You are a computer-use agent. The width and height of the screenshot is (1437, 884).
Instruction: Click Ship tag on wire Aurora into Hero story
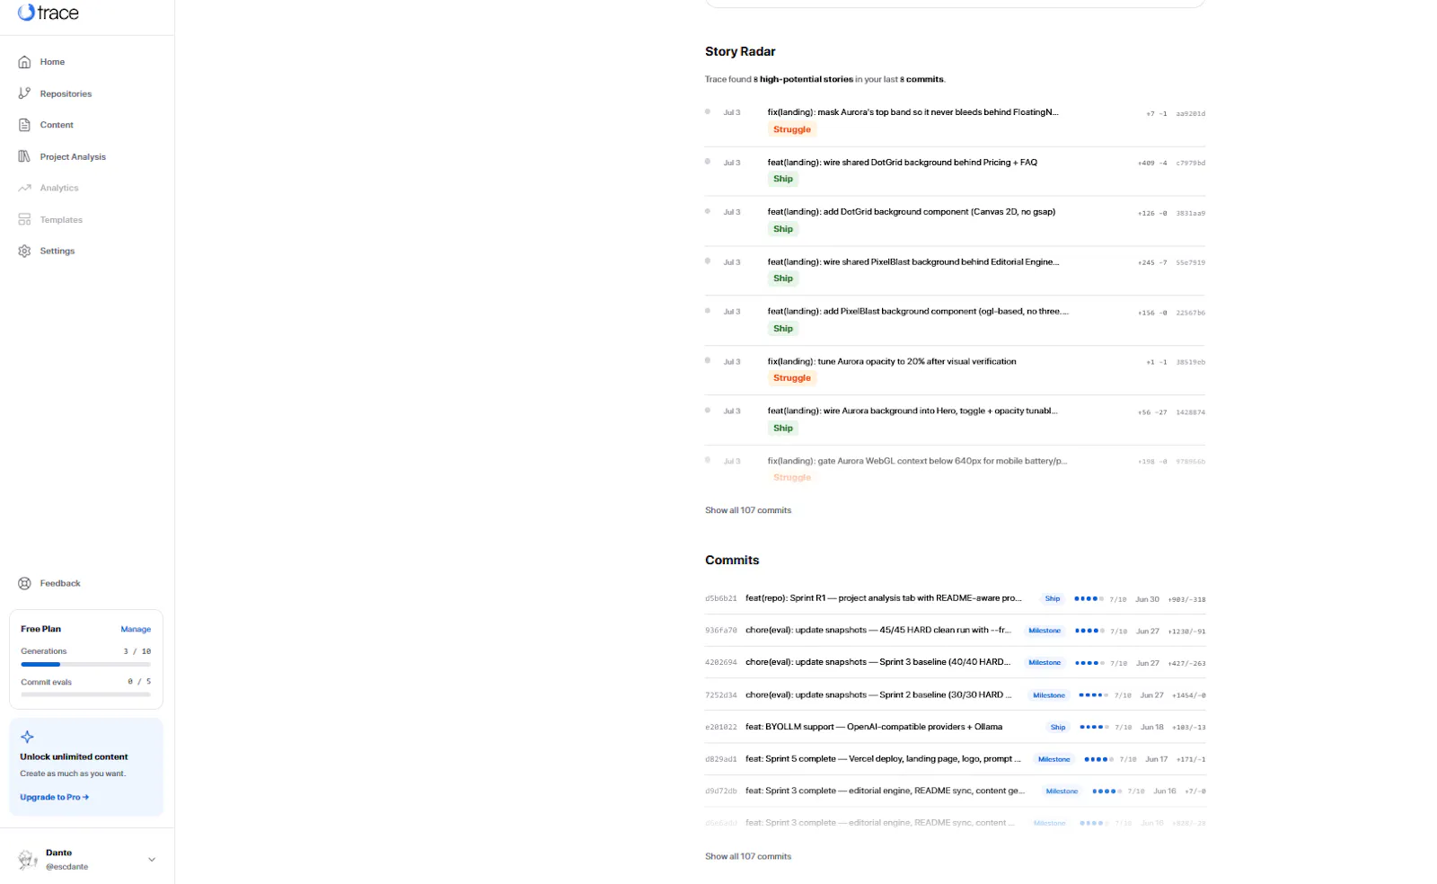click(x=783, y=429)
